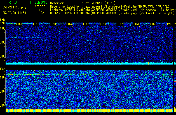
Task: Select the 1152 time marker
Action: (x=36, y=24)
